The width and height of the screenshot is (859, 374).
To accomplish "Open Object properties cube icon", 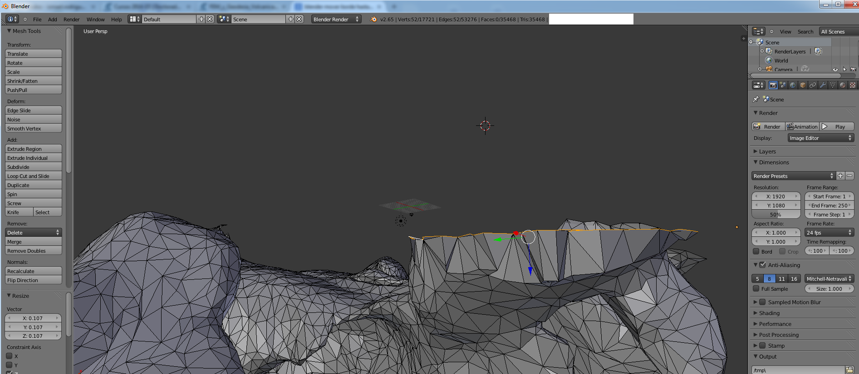I will (803, 85).
